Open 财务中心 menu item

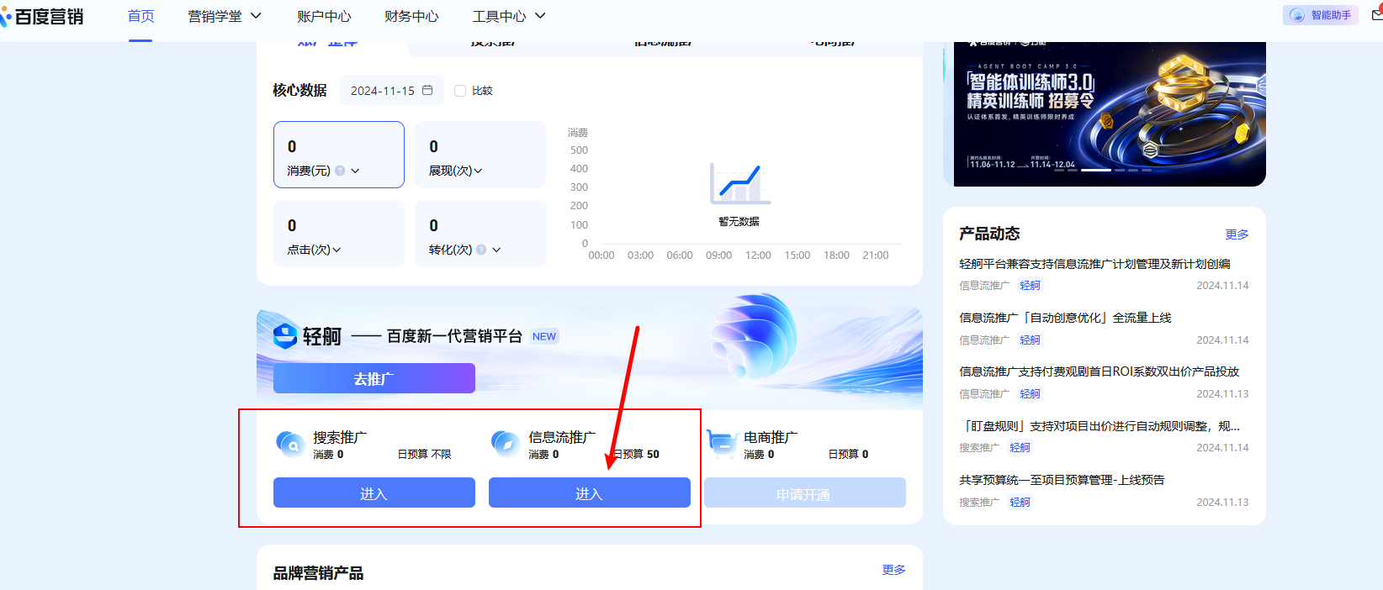click(411, 16)
